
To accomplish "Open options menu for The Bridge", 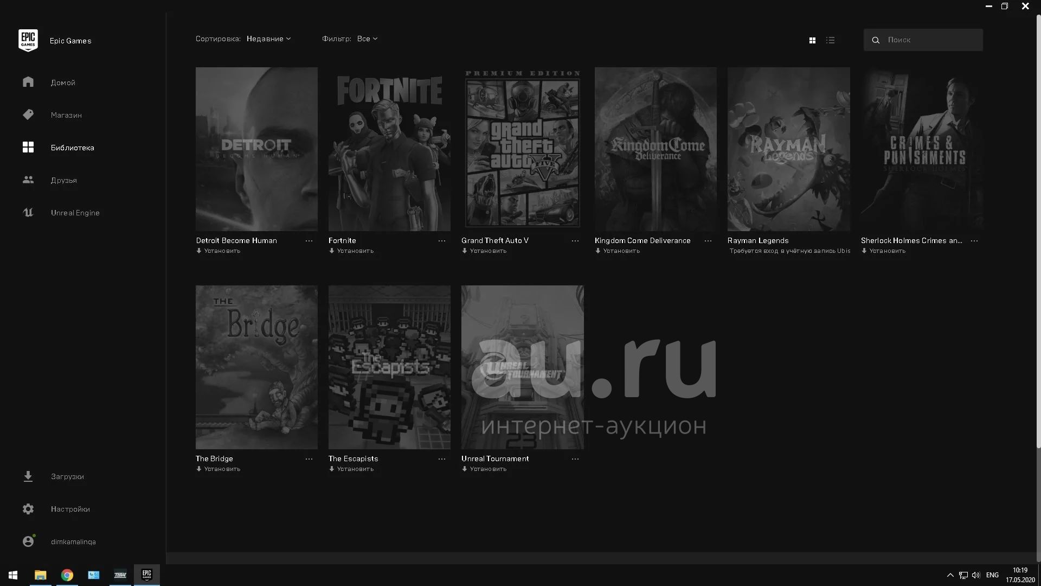I will (309, 459).
